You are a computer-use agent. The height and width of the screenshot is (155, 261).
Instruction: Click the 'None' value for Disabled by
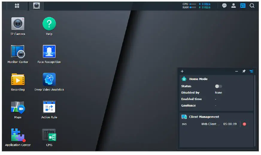(218, 93)
